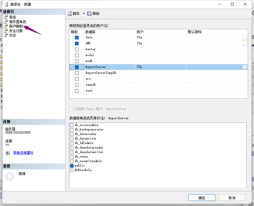Image resolution: width=254 pixels, height=206 pixels.
Task: Enable db_accessadmin role
Action: click(x=72, y=125)
